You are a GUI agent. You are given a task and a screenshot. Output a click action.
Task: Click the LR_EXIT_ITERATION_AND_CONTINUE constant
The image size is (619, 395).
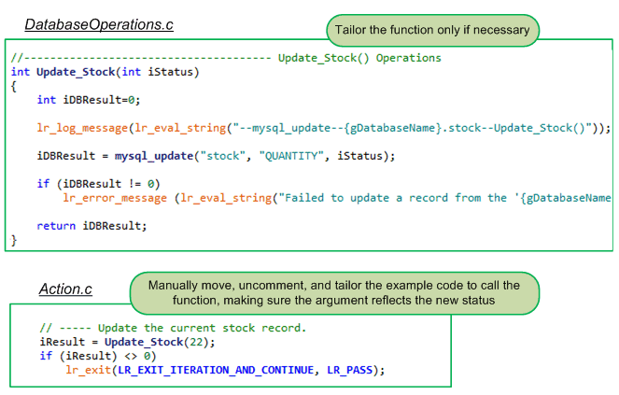click(x=216, y=370)
